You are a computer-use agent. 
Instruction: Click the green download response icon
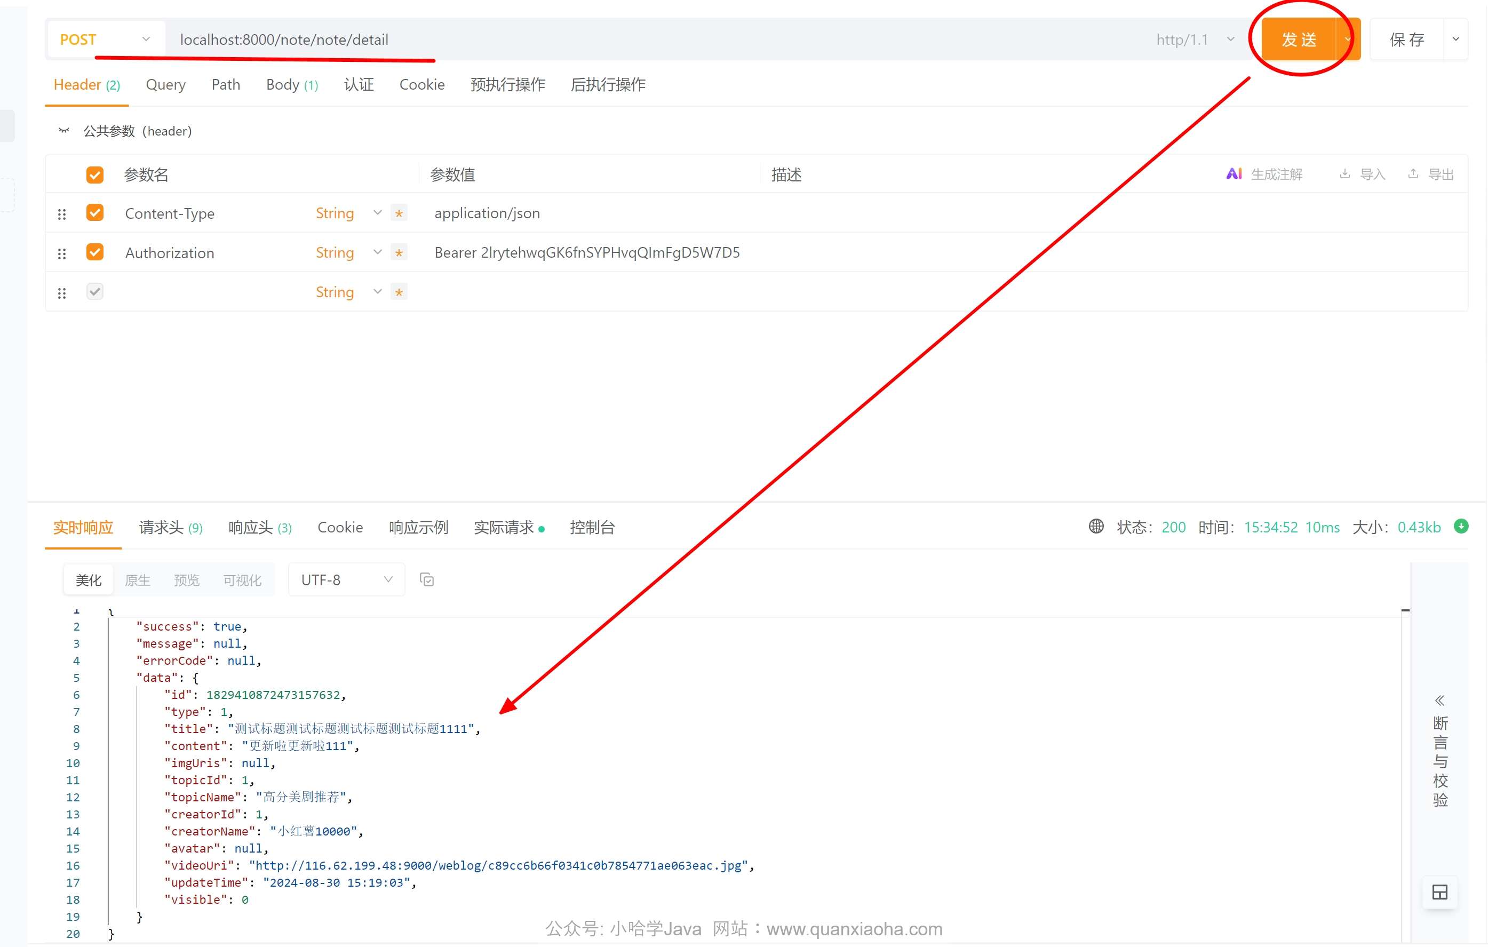pos(1461,526)
